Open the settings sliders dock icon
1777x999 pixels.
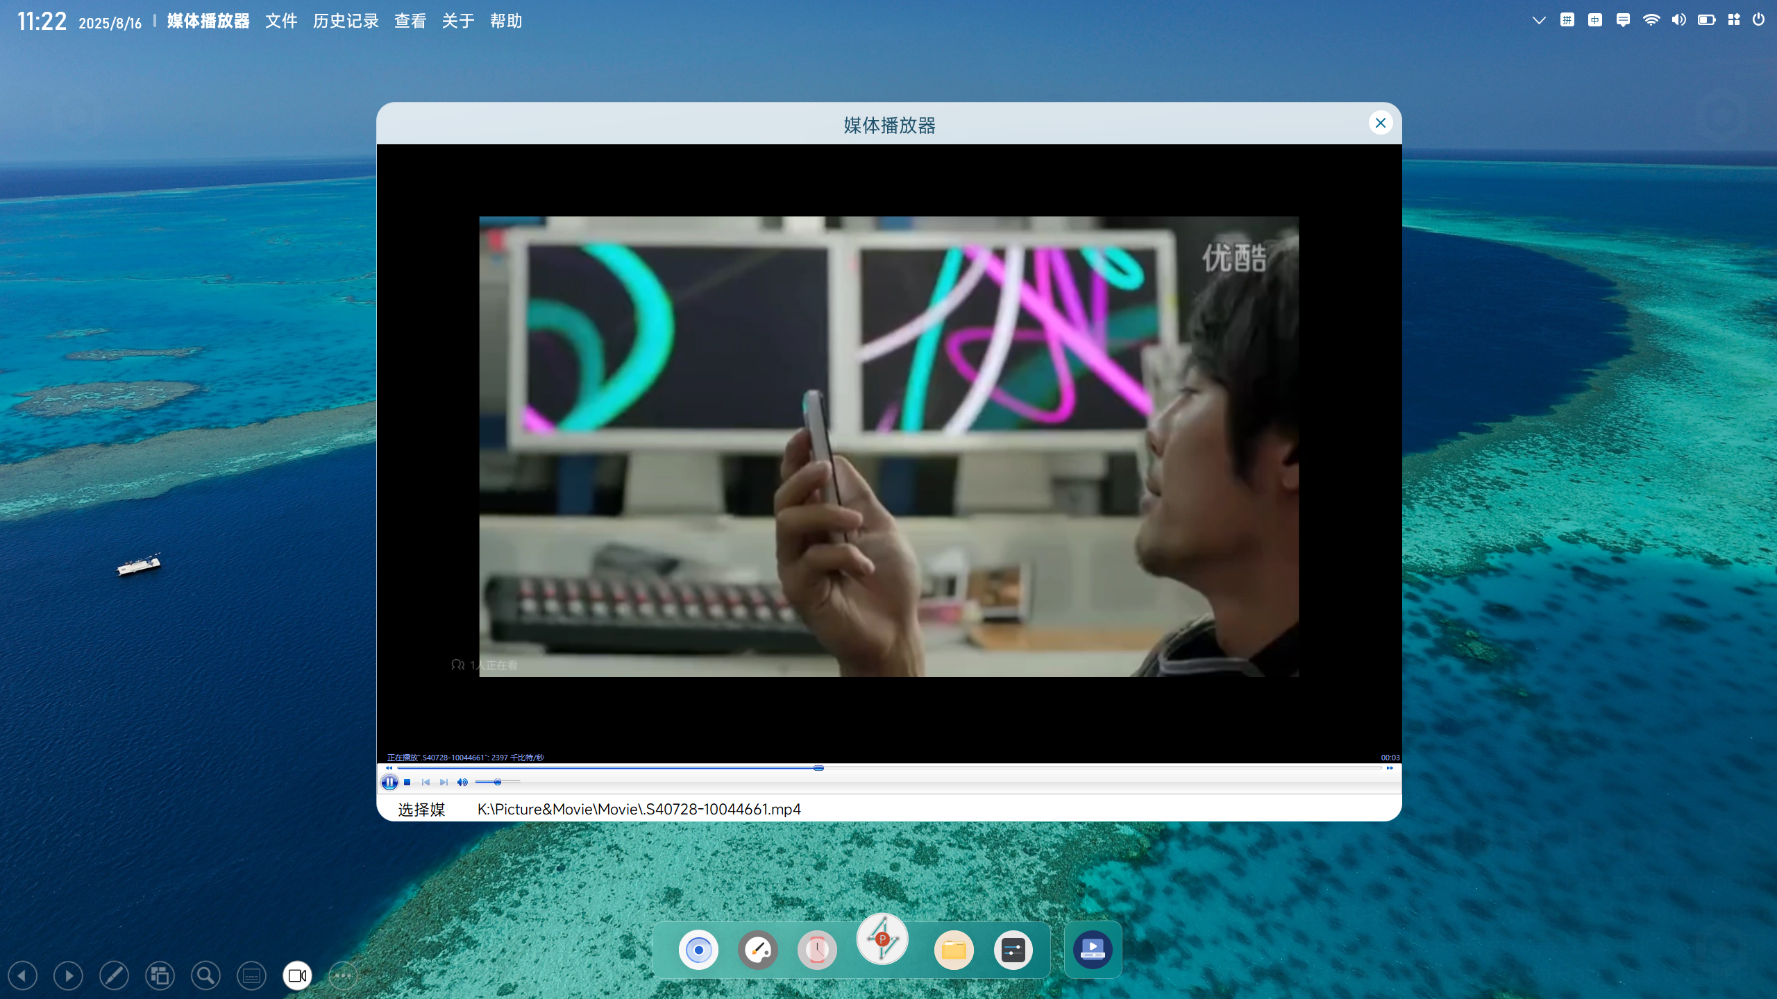(x=1013, y=950)
